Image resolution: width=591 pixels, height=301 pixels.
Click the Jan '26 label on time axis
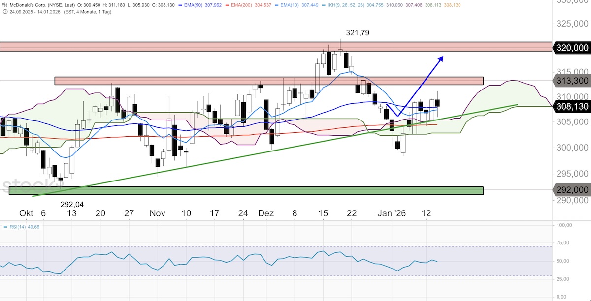pyautogui.click(x=392, y=213)
